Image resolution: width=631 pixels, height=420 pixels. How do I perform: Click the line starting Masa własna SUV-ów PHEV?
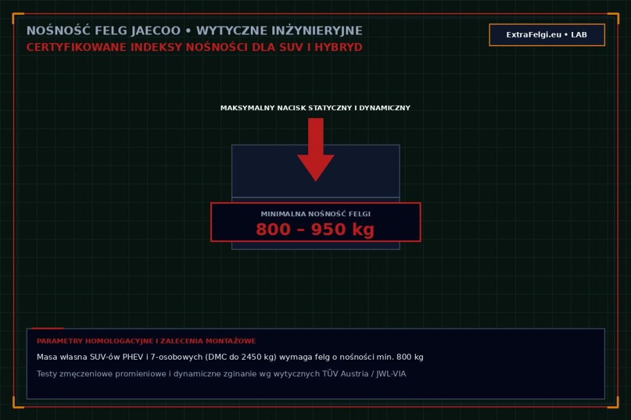tap(230, 357)
